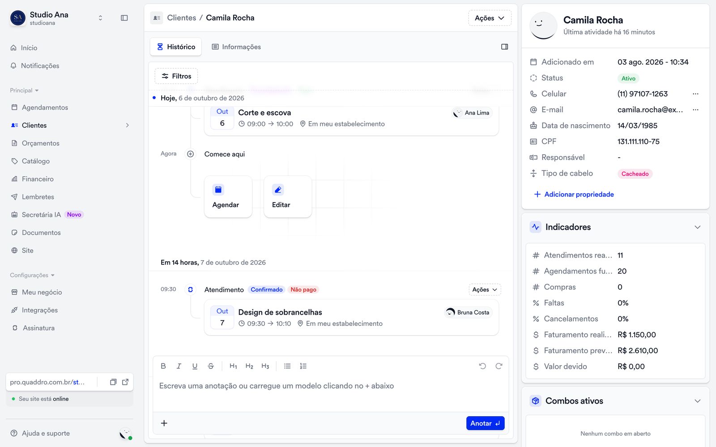Open more options for E-mail field
716x447 pixels.
pyautogui.click(x=695, y=110)
